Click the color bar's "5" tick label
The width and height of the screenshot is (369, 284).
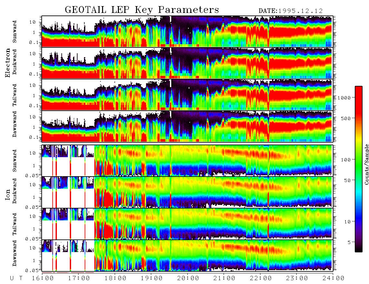pyautogui.click(x=349, y=242)
